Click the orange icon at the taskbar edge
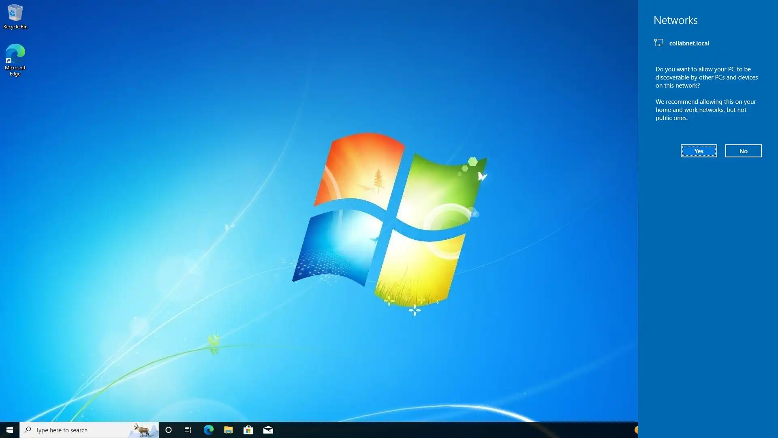778x438 pixels. [636, 430]
